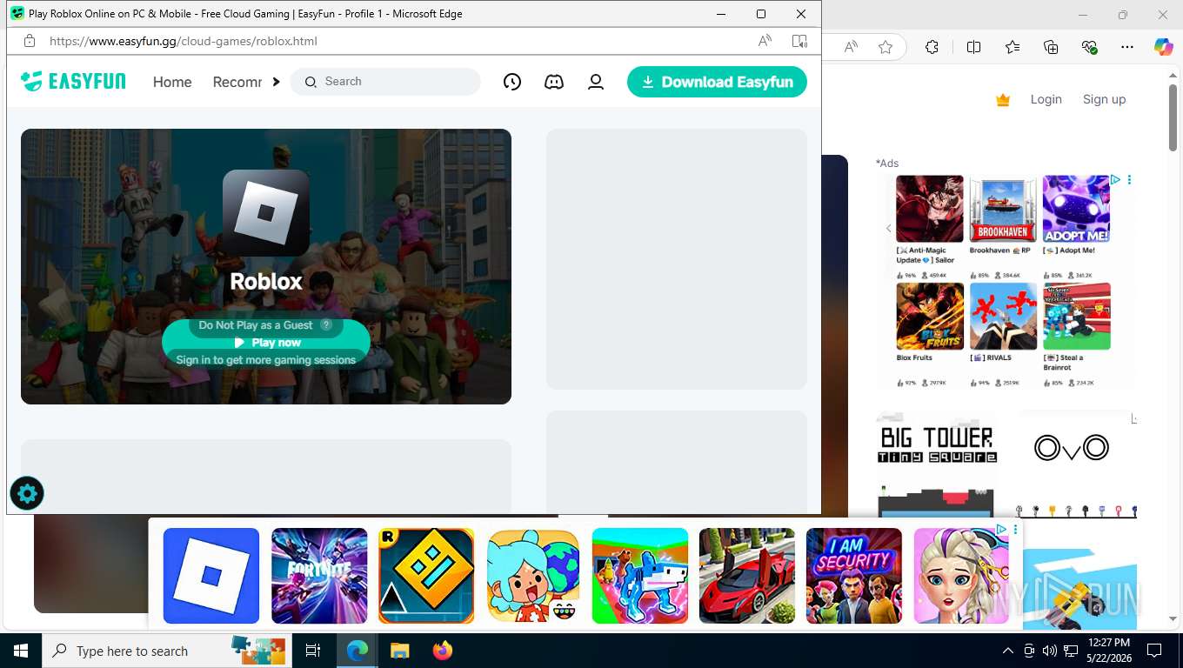
Task: Click the Split screen icon in Edge toolbar
Action: coord(973,47)
